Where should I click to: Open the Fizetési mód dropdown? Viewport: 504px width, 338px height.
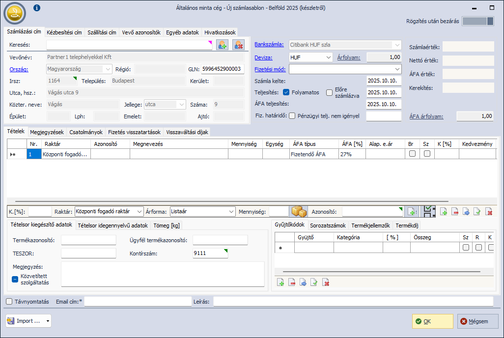point(397,69)
